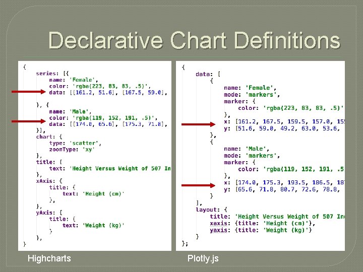Select the 'chart: {' line in Highcharts
This screenshot has height=272, width=363.
pos(49,137)
